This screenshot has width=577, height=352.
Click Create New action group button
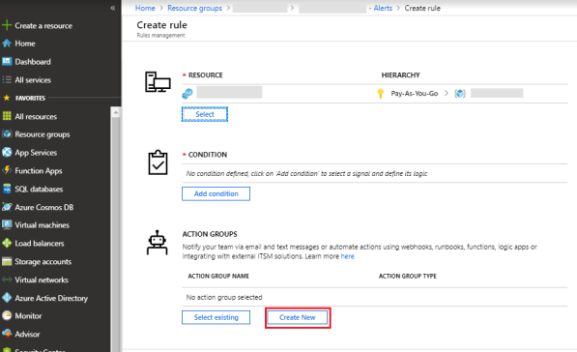(298, 317)
